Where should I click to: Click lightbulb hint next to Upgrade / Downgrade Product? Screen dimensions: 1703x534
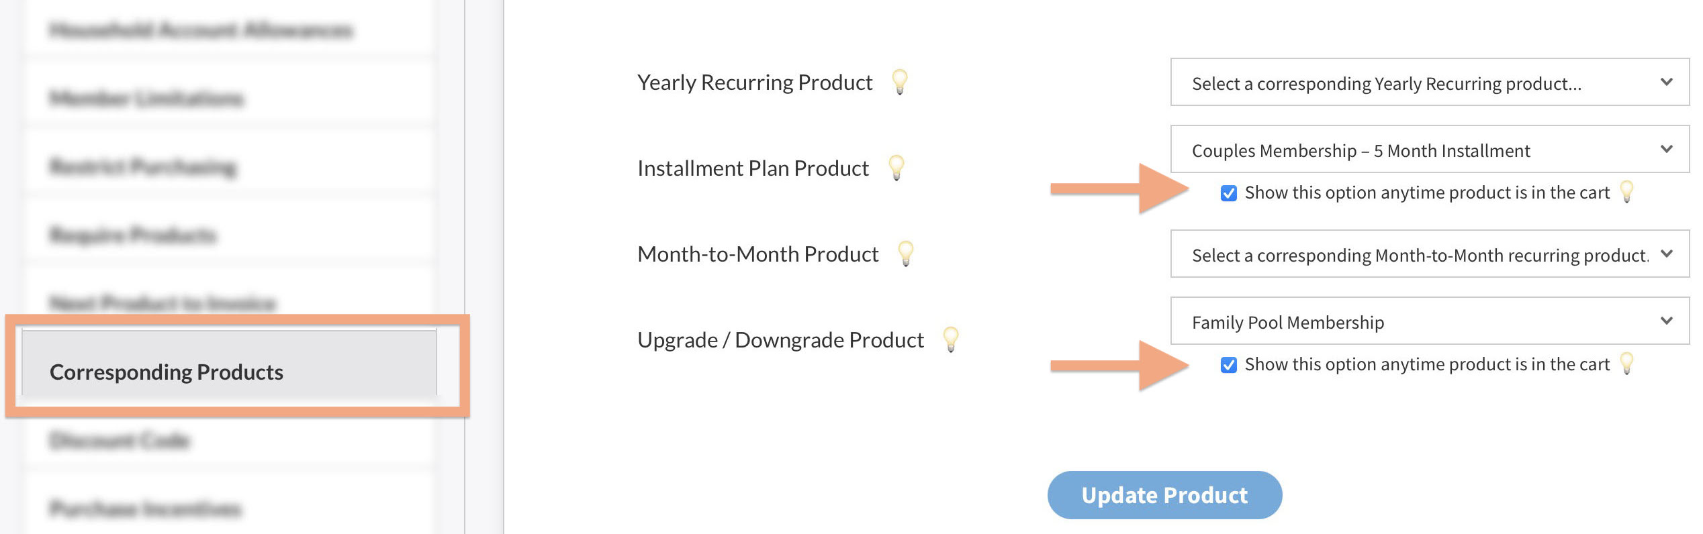[950, 339]
